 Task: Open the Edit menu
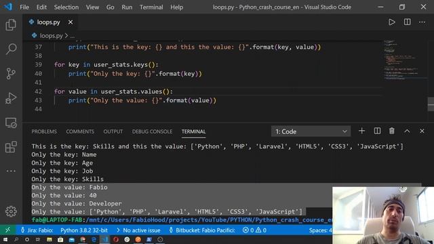[41, 7]
